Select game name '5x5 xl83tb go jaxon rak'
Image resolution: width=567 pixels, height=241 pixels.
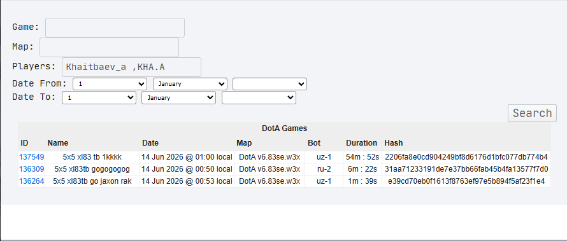pos(92,181)
